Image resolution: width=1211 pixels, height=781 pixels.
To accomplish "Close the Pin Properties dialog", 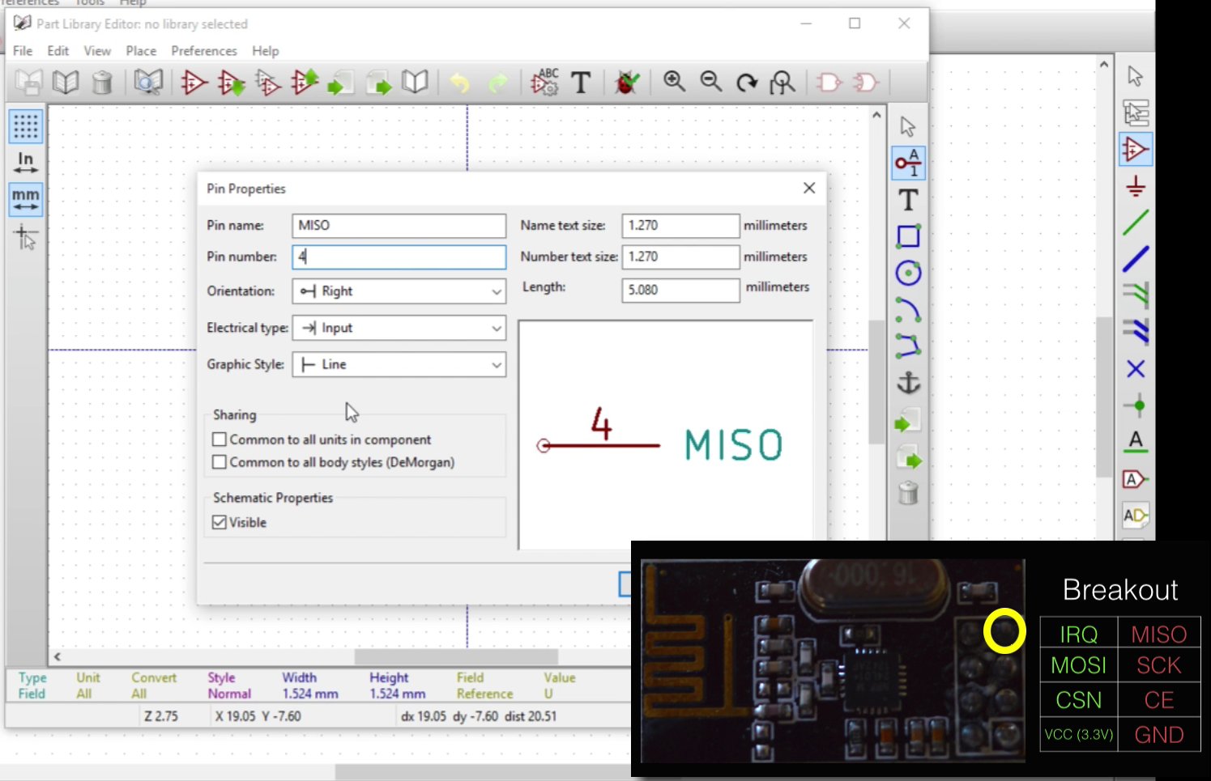I will [x=809, y=188].
